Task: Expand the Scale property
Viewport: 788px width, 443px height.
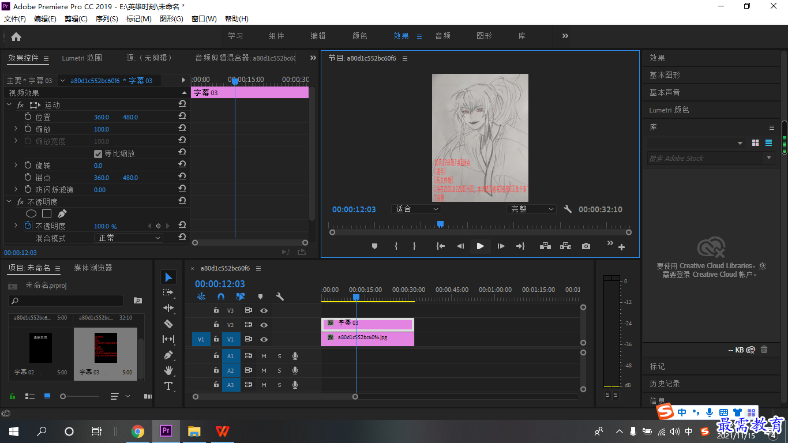Action: (16, 129)
